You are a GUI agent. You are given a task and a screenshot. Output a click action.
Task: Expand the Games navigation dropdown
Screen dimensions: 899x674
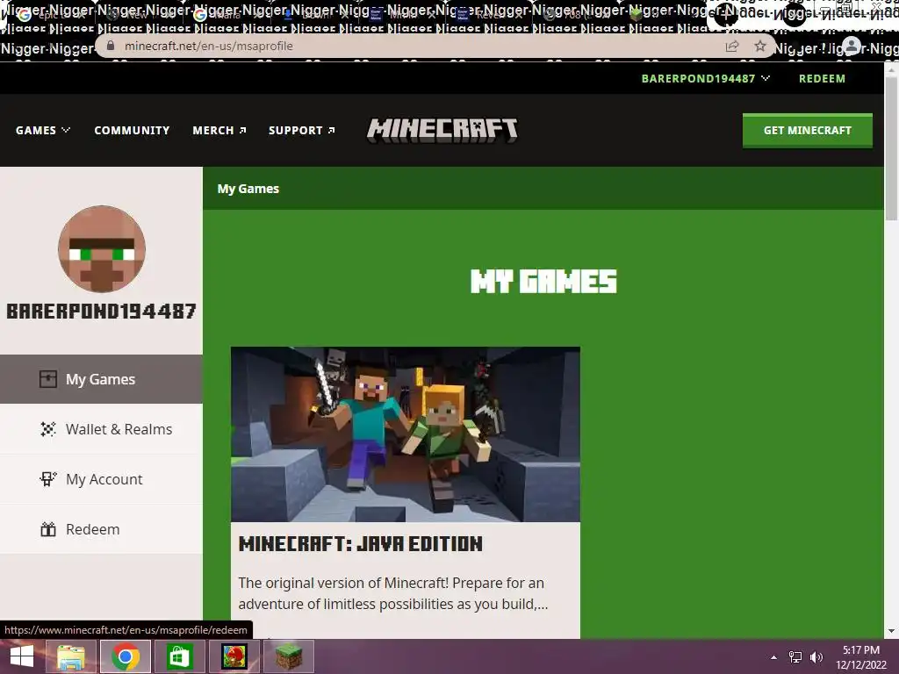click(43, 130)
